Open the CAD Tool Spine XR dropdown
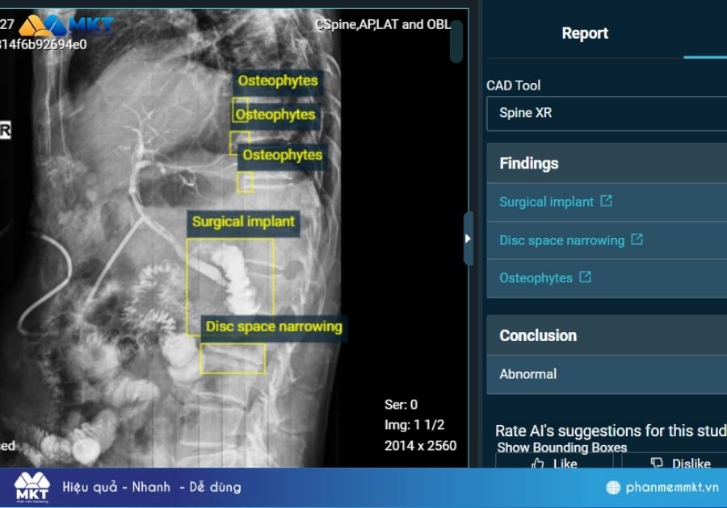The height and width of the screenshot is (508, 727). 606,113
